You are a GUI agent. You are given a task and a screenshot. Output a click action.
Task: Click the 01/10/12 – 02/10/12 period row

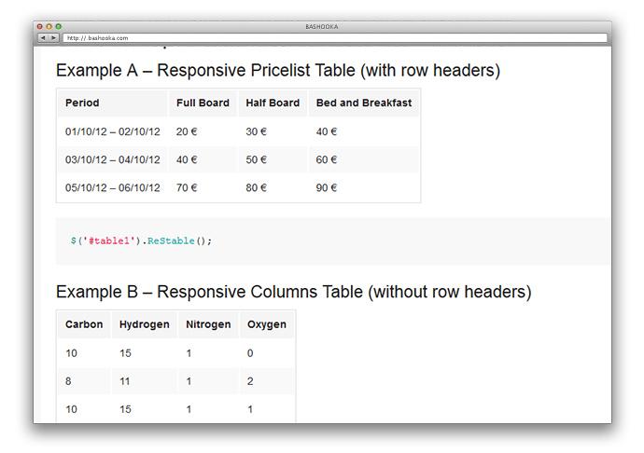click(x=113, y=131)
